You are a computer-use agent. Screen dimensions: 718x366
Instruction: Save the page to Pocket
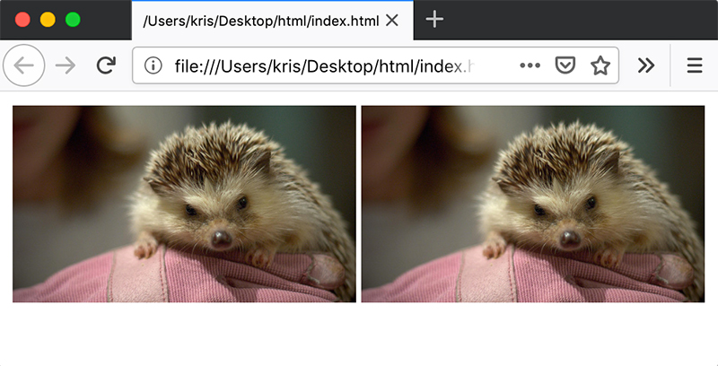[x=565, y=65]
